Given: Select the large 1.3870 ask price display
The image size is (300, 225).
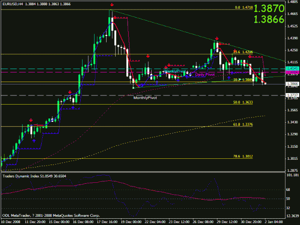Looking at the screenshot, I should [x=269, y=9].
